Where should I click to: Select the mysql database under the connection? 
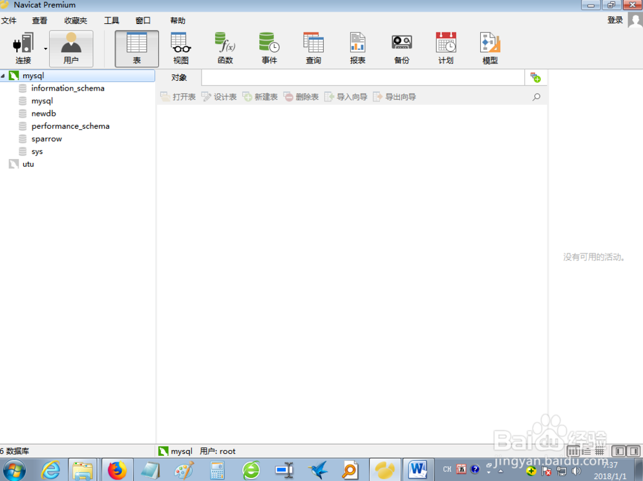[42, 101]
